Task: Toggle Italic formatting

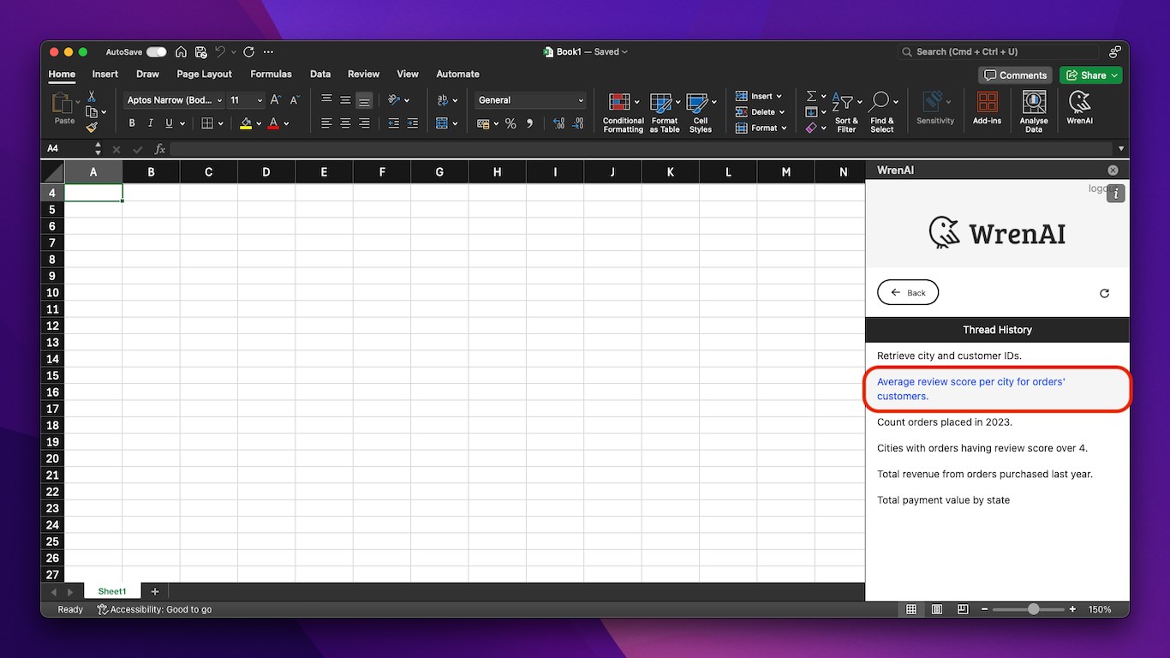Action: tap(151, 123)
